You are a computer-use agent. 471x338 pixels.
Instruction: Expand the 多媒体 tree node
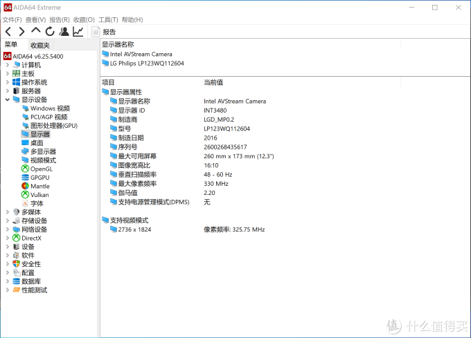point(8,212)
